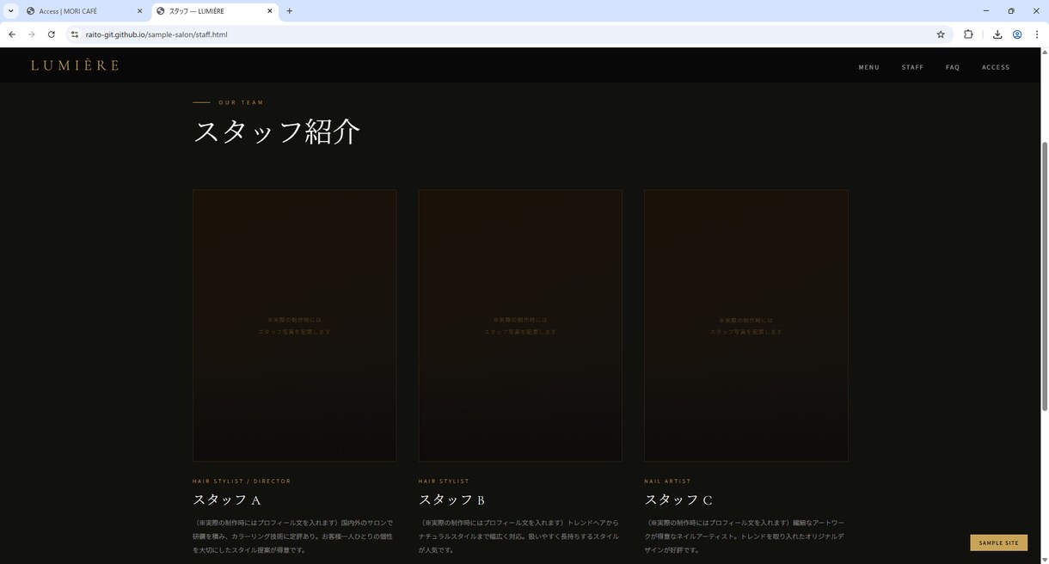The width and height of the screenshot is (1049, 564).
Task: Bookmark this page with the star
Action: (941, 34)
